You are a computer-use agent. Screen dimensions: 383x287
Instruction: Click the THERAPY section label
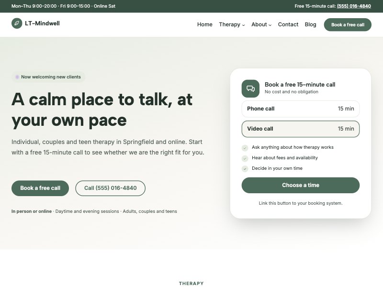pyautogui.click(x=191, y=283)
